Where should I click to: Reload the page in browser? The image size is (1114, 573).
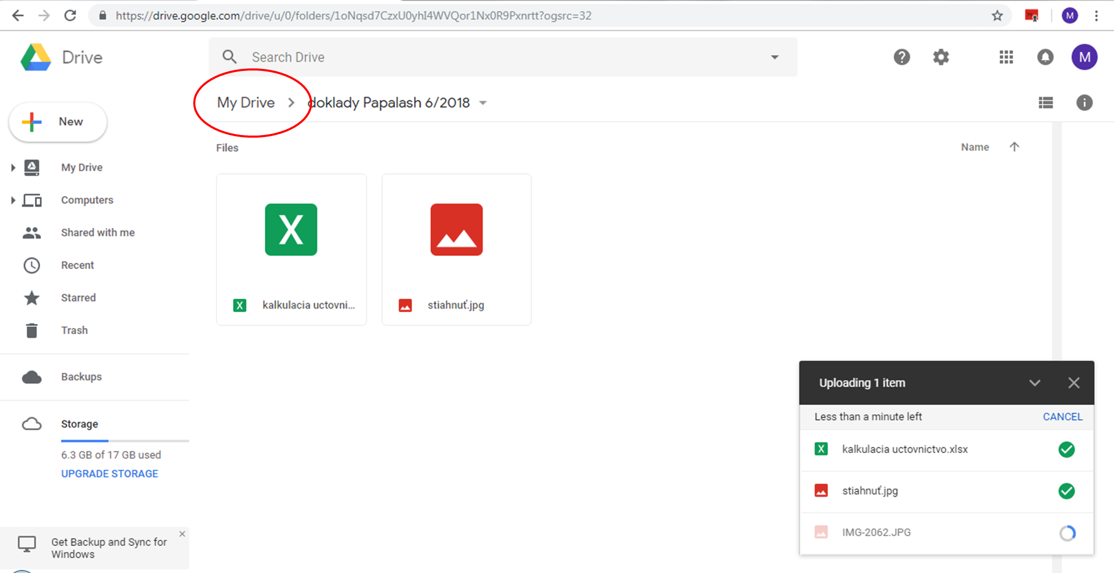click(x=70, y=16)
